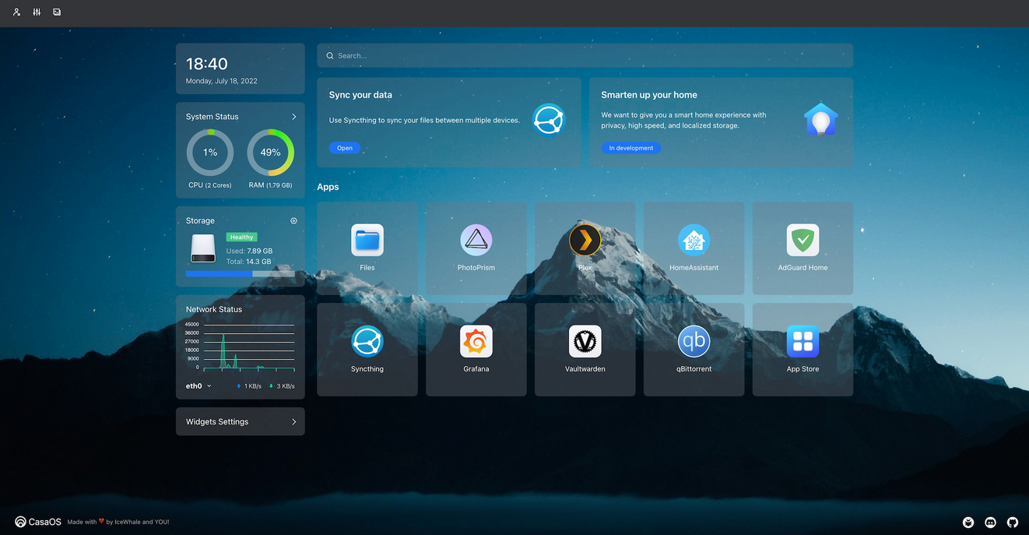The image size is (1029, 535).
Task: Open the Files app icon
Action: (367, 241)
